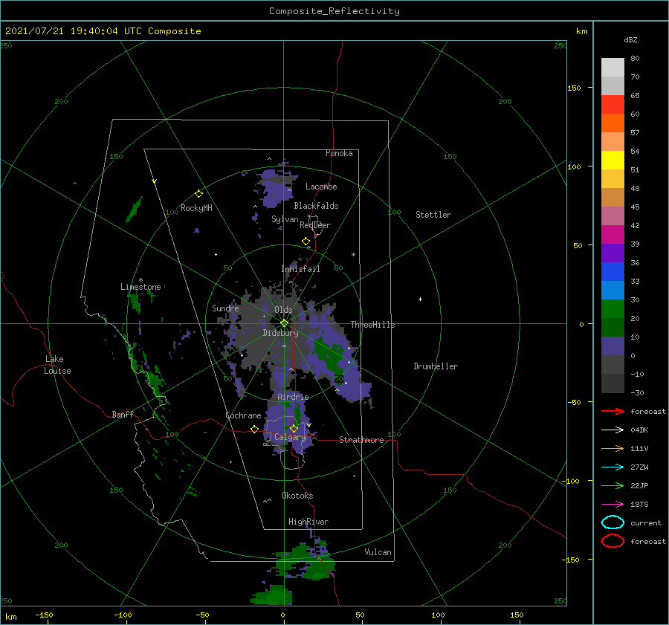Click the cyan 27ZW arrow icon
Screen dimensions: 669x625
pyautogui.click(x=613, y=467)
